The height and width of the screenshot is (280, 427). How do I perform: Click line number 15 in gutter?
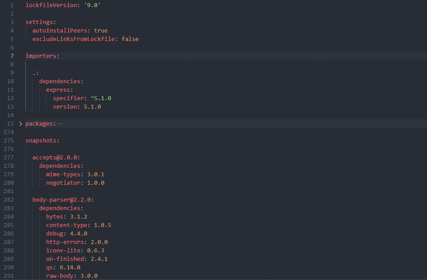click(10, 124)
